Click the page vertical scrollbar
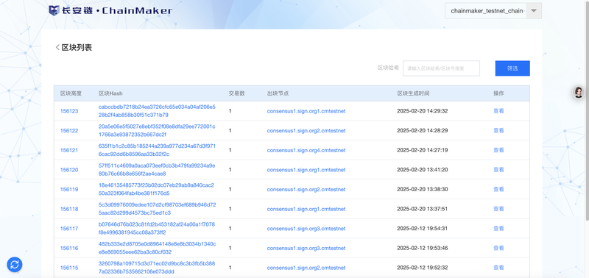The width and height of the screenshot is (589, 278). (587, 110)
